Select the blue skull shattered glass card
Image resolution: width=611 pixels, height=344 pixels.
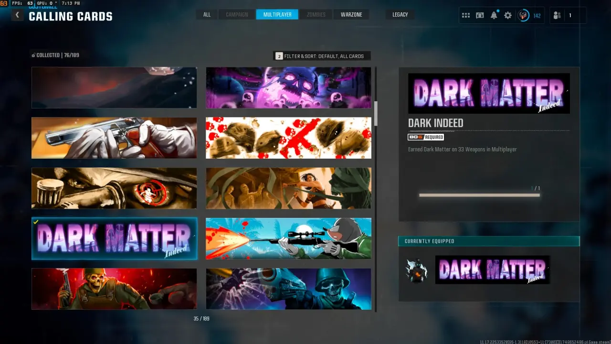pyautogui.click(x=288, y=289)
